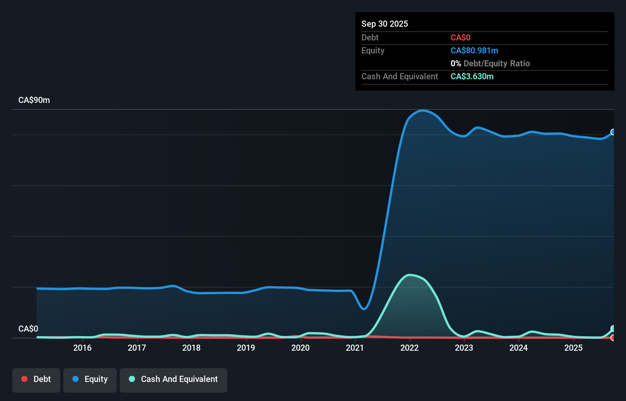Click the CA$0 baseline label
Screen dimensions: 626x401
point(28,329)
